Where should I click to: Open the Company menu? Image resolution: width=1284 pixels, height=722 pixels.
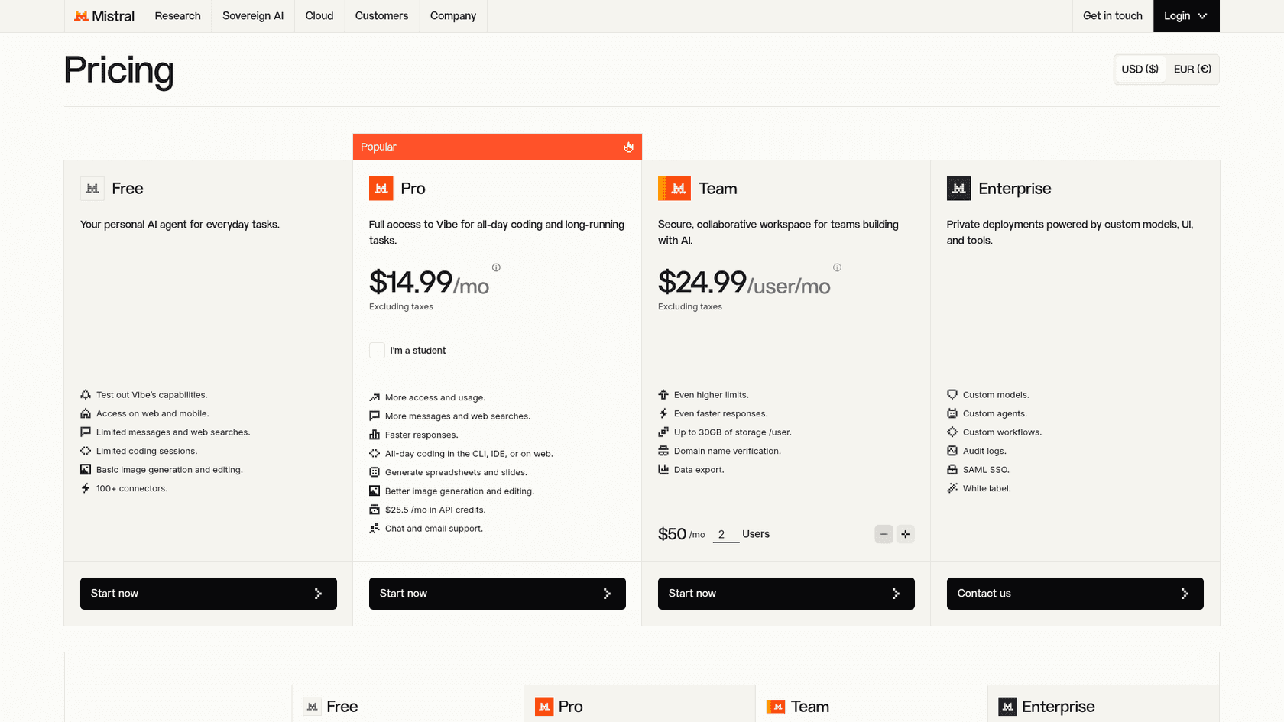453,16
